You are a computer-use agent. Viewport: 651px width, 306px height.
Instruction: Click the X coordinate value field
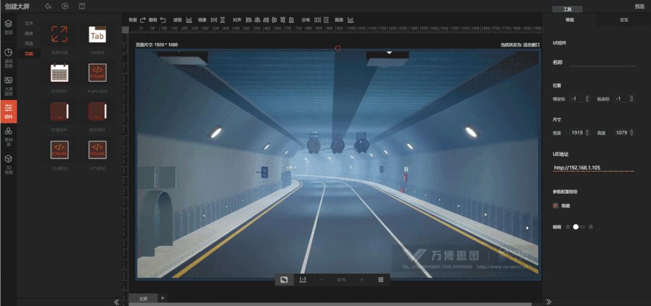pyautogui.click(x=576, y=99)
